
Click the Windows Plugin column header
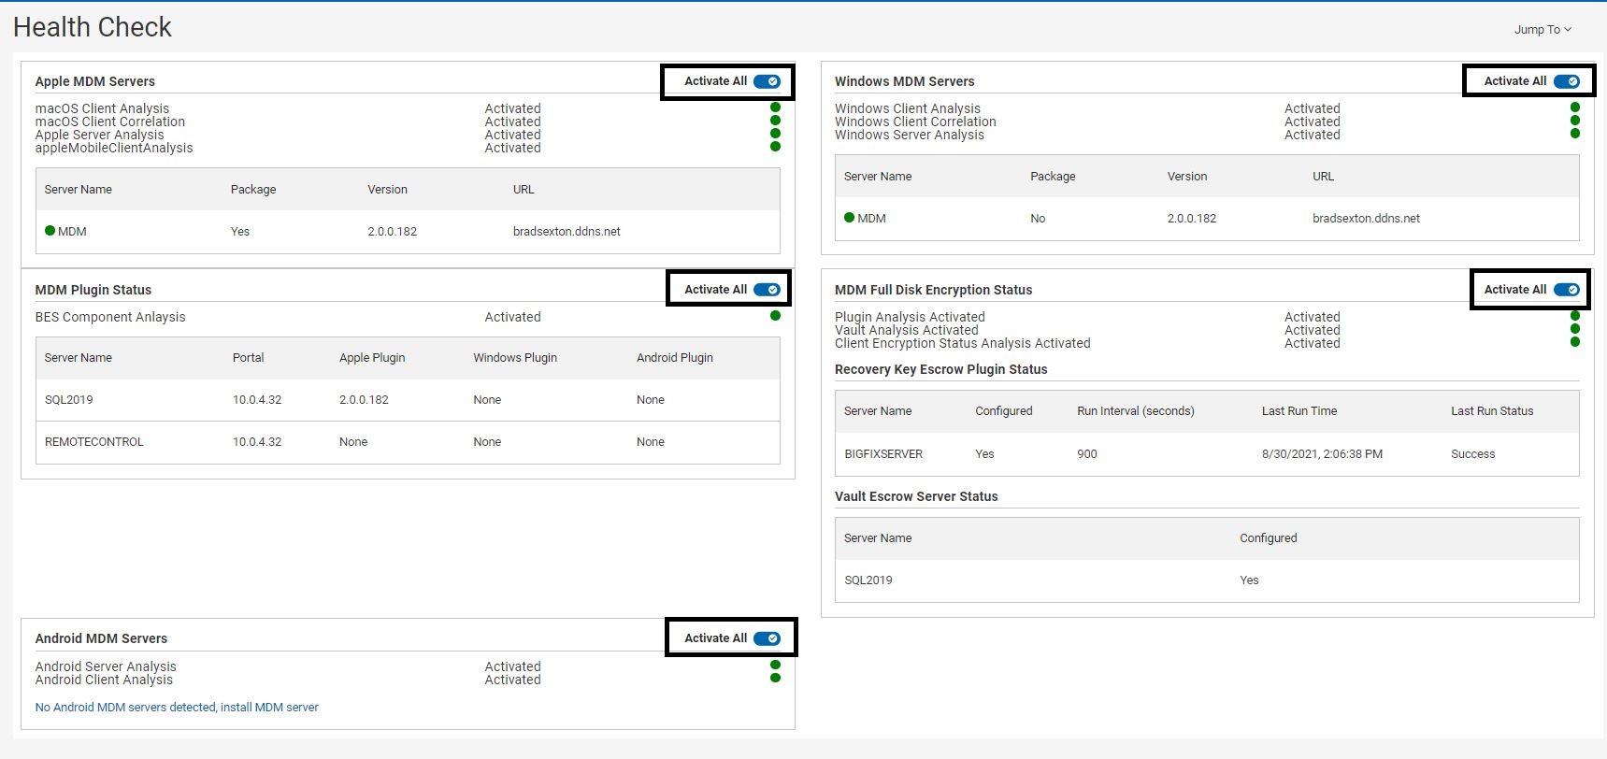click(515, 358)
